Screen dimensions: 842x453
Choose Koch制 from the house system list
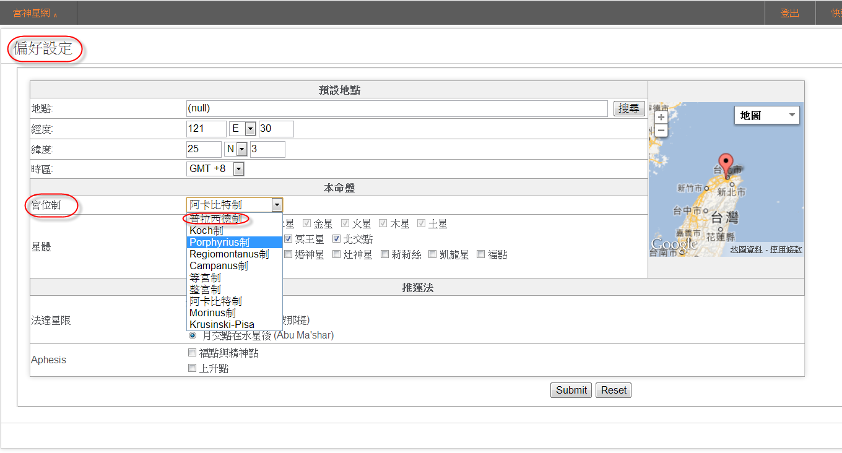(206, 230)
